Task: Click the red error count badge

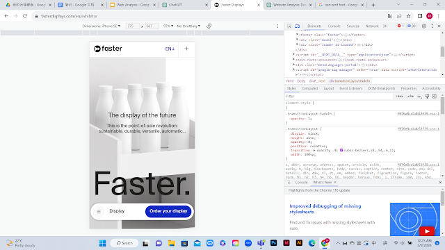Action: click(400, 26)
